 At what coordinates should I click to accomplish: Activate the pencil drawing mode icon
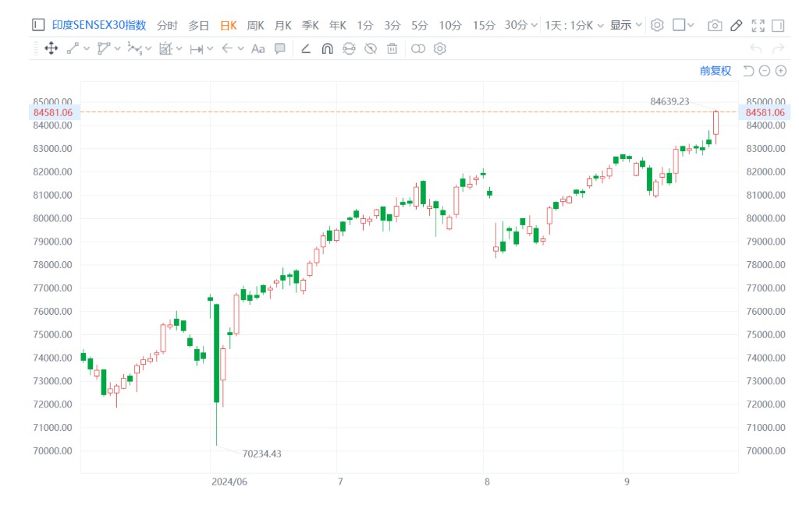point(737,25)
